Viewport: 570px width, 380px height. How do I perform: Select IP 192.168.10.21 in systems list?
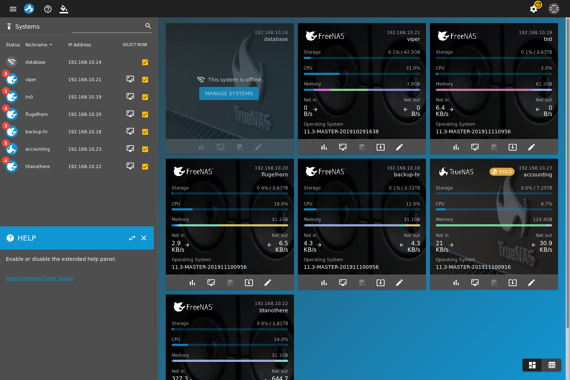85,80
